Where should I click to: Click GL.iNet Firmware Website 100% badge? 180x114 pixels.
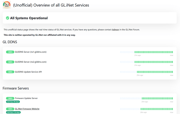click(x=10, y=109)
